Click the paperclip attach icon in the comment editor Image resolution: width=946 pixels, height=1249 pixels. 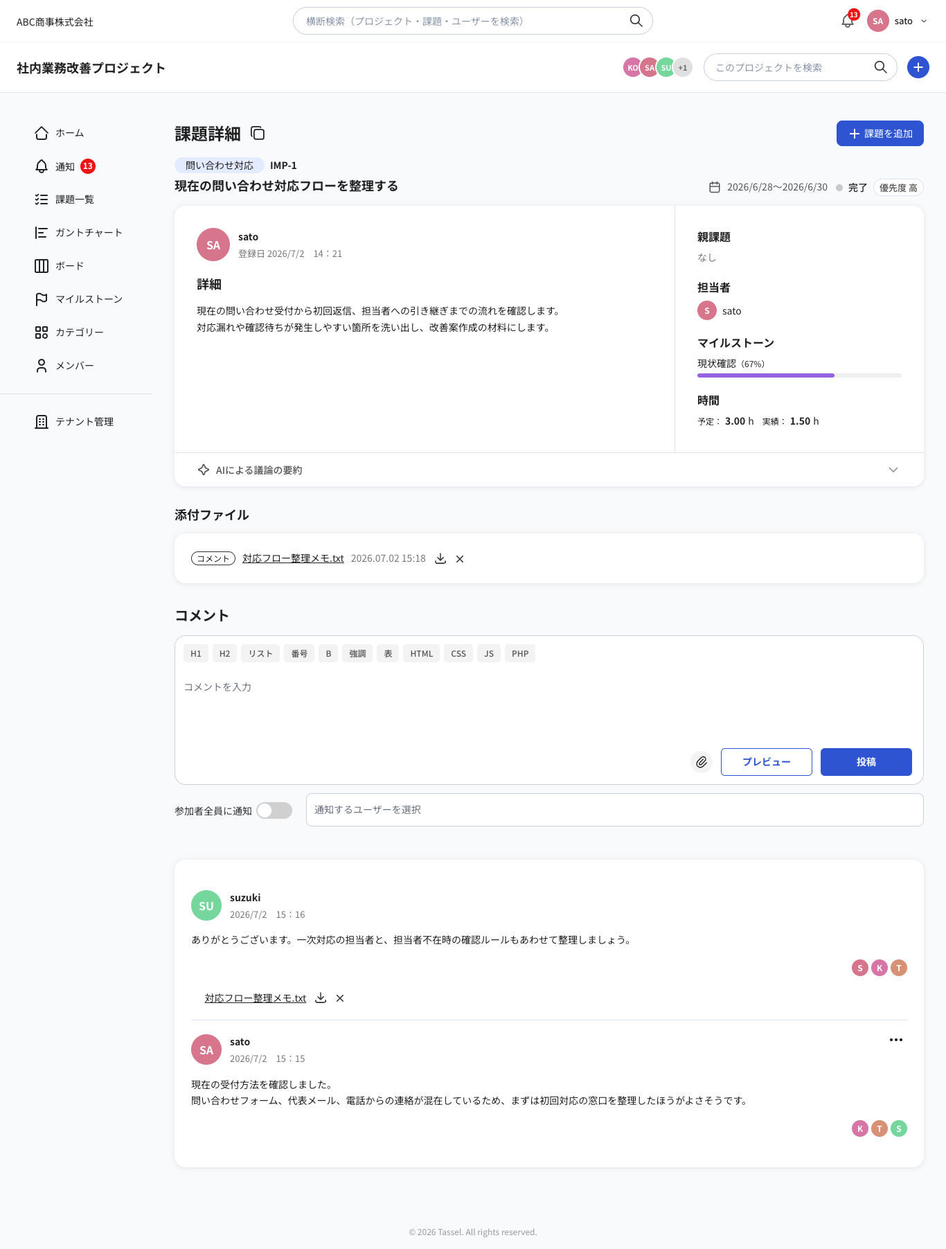(702, 762)
